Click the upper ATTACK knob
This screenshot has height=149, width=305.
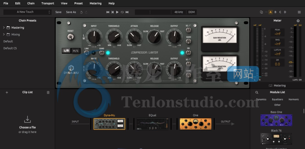tap(134, 36)
